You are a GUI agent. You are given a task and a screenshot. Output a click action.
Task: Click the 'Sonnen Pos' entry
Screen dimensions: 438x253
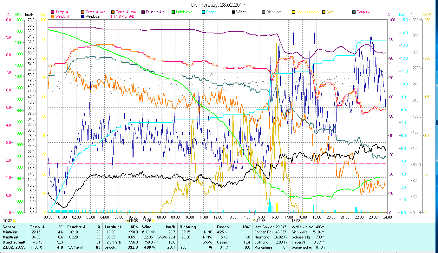pyautogui.click(x=271, y=232)
